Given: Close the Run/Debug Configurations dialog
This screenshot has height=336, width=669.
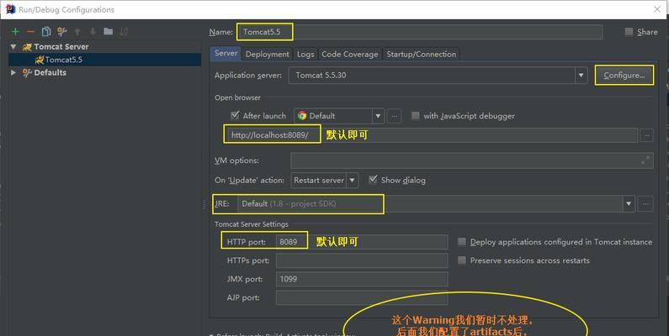Looking at the screenshot, I should coord(657,9).
